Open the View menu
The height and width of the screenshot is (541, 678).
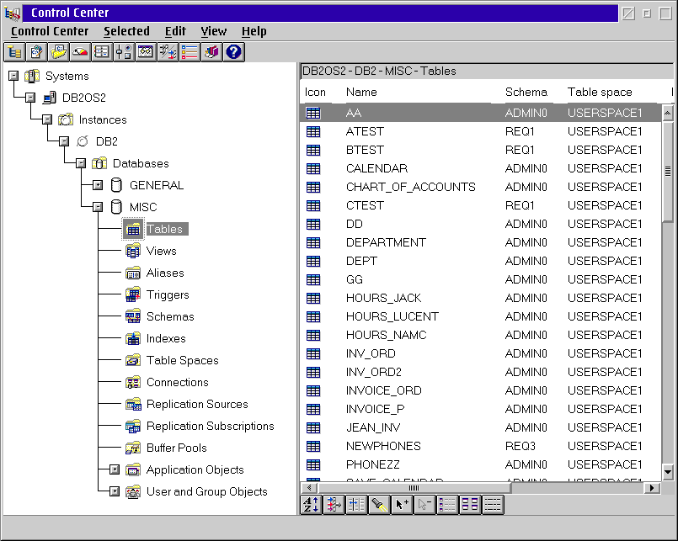pos(214,31)
